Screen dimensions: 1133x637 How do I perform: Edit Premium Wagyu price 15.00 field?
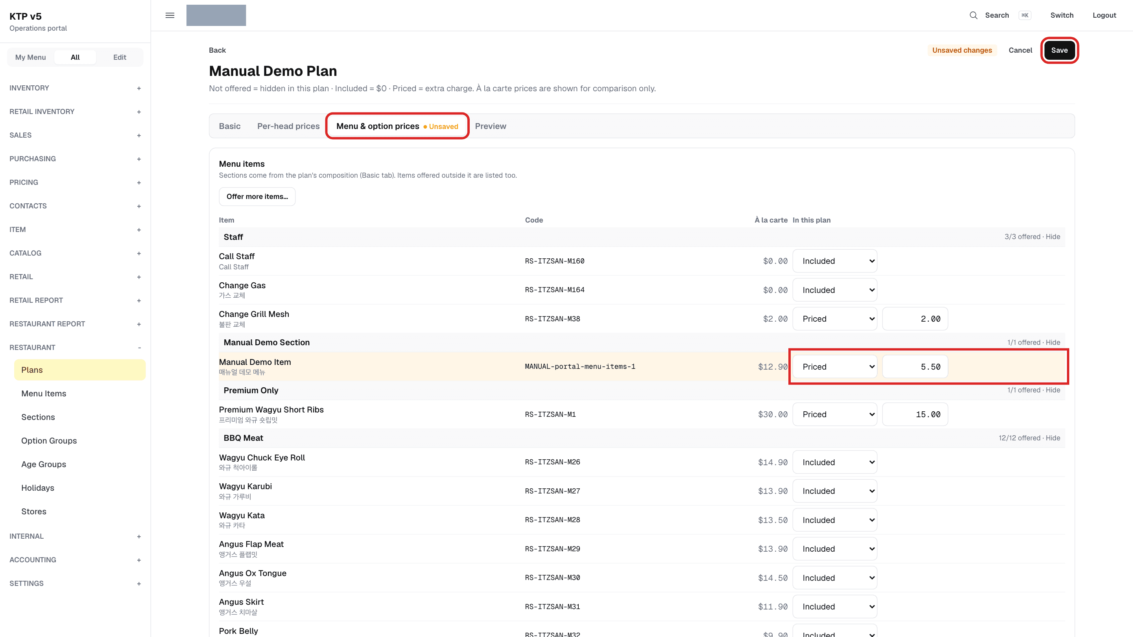tap(915, 414)
